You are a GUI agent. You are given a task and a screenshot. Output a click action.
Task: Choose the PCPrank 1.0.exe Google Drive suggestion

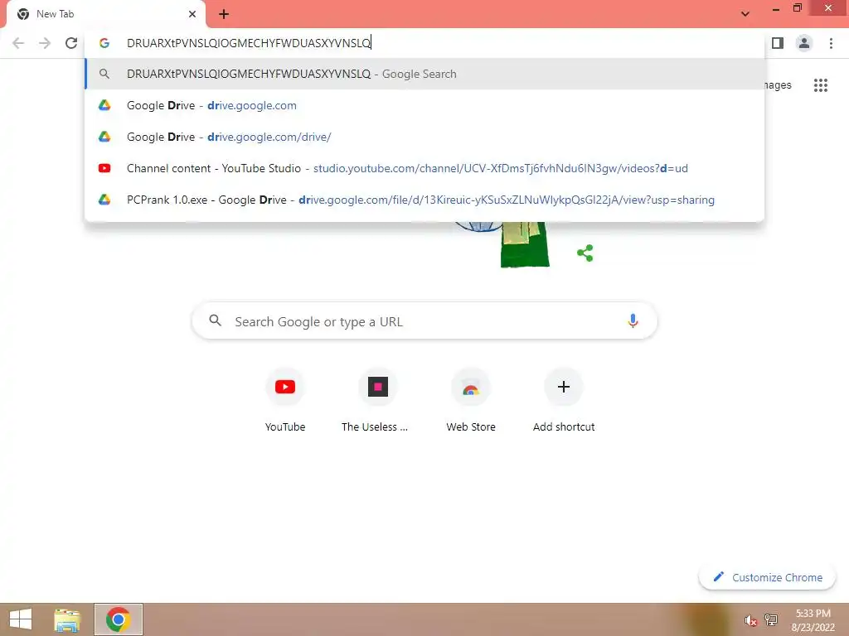tap(424, 200)
